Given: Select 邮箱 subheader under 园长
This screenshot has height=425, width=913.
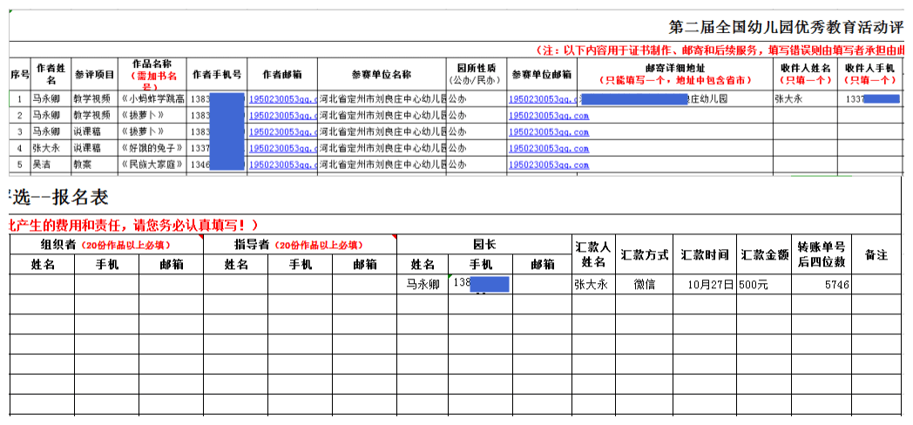Looking at the screenshot, I should 542,264.
